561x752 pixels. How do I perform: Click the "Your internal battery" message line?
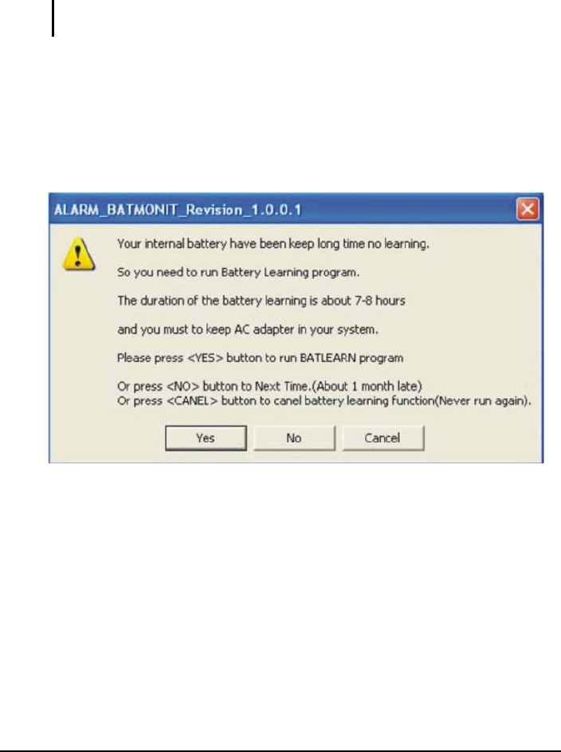pyautogui.click(x=273, y=244)
